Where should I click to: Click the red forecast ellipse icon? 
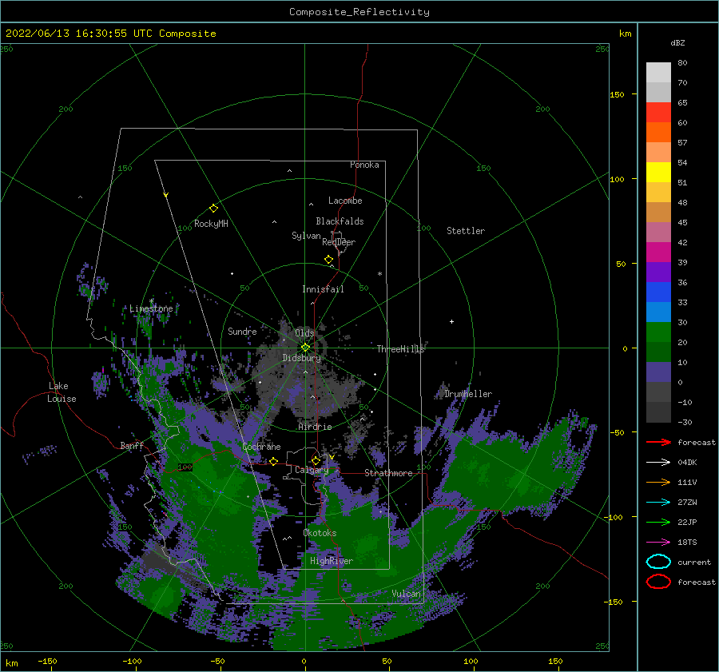(x=658, y=582)
